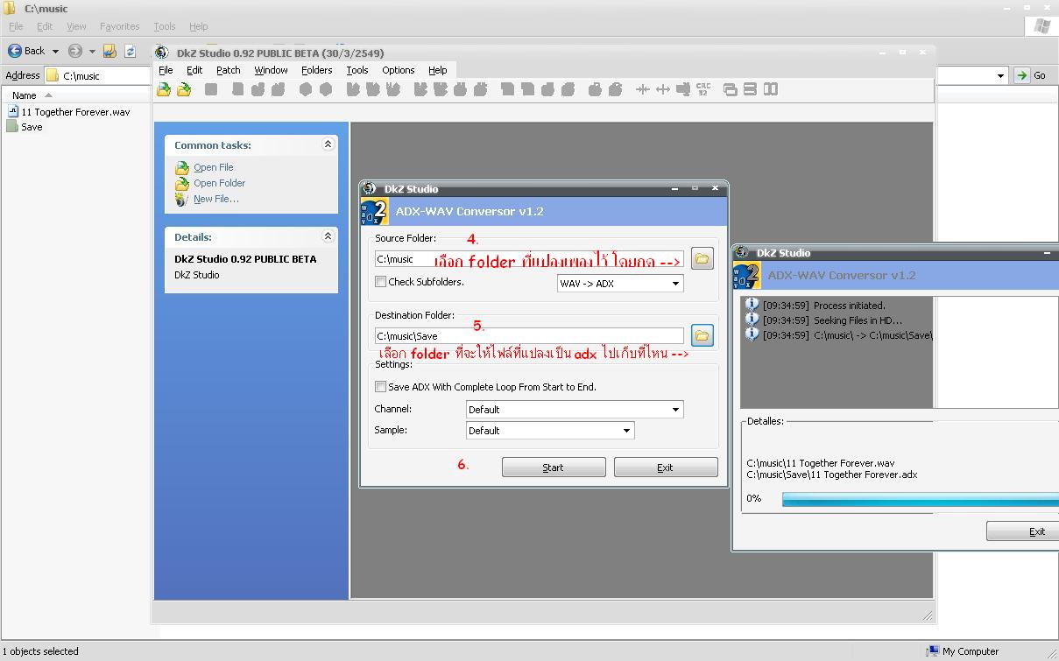Click the Explorer Back button
Viewport: 1059px width, 661px height.
tap(27, 51)
